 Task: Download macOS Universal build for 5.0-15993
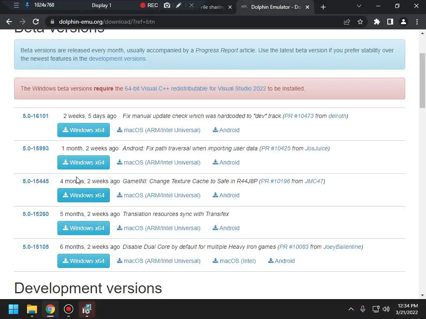coord(159,162)
